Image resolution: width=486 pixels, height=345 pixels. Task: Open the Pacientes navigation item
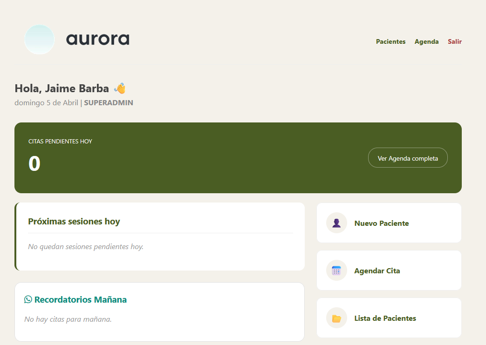(x=390, y=41)
